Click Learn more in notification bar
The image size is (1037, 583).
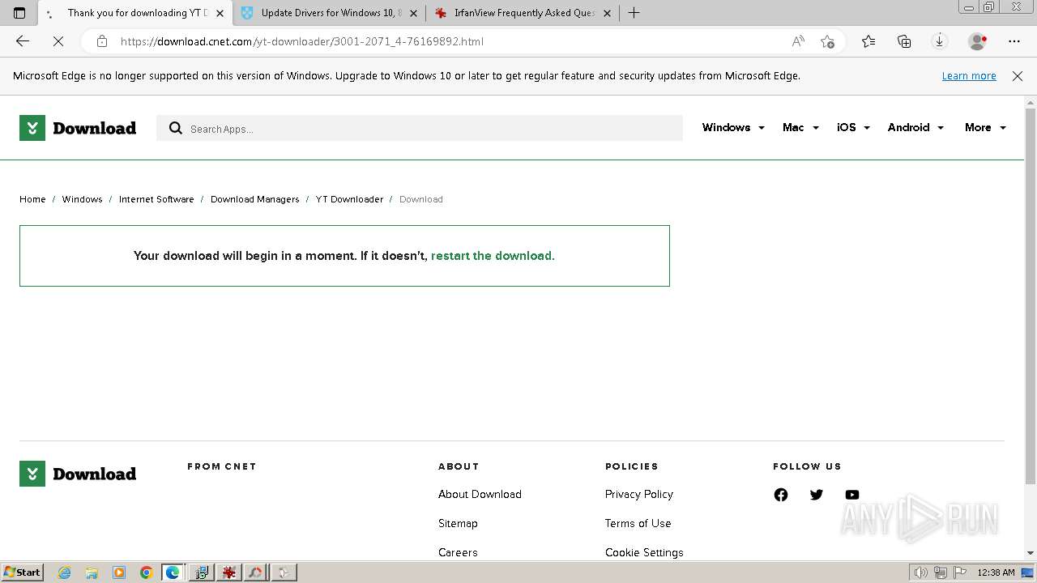(969, 76)
